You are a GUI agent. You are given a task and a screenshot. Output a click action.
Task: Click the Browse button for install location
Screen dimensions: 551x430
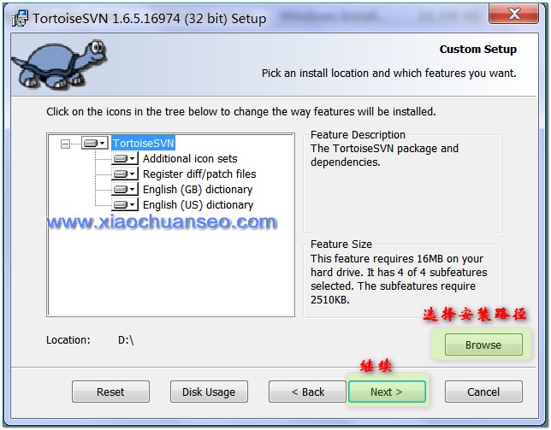pyautogui.click(x=483, y=345)
